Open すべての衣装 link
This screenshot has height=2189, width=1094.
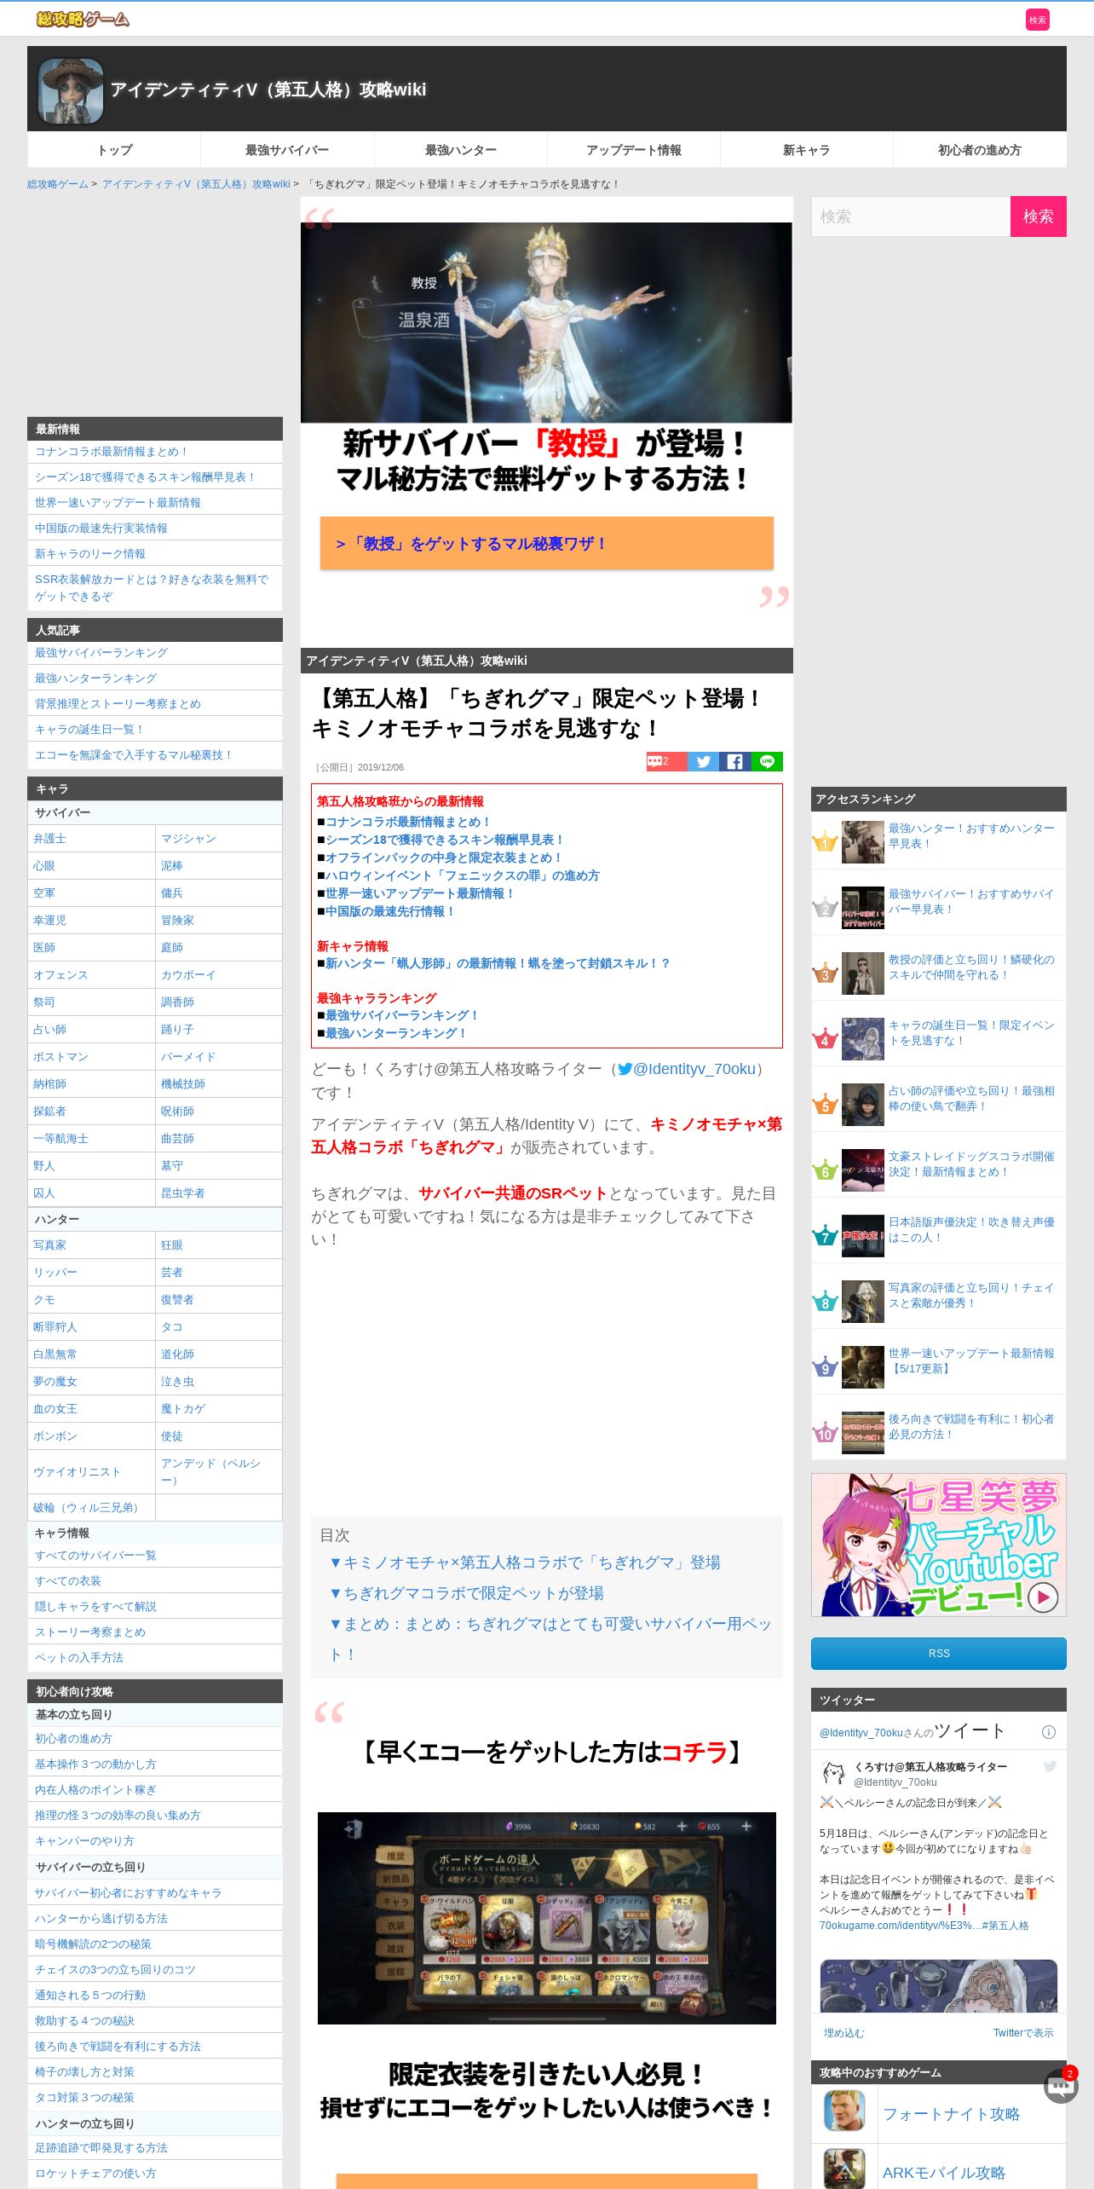(68, 1581)
